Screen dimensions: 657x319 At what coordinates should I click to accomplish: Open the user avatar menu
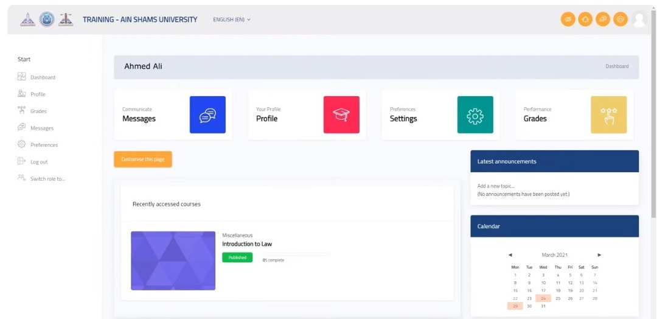point(639,19)
